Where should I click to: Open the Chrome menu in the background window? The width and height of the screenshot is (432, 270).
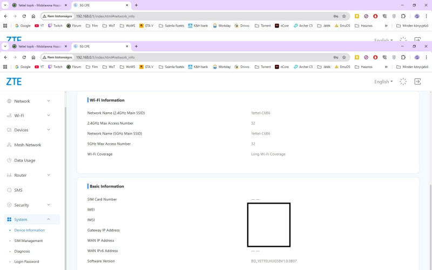coord(426,16)
